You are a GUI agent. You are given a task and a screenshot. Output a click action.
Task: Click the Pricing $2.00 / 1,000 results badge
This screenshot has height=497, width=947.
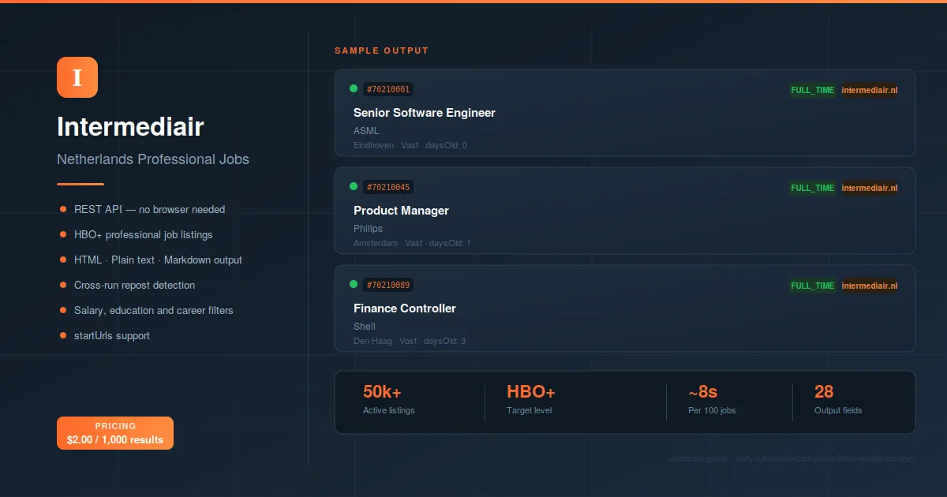pyautogui.click(x=115, y=433)
